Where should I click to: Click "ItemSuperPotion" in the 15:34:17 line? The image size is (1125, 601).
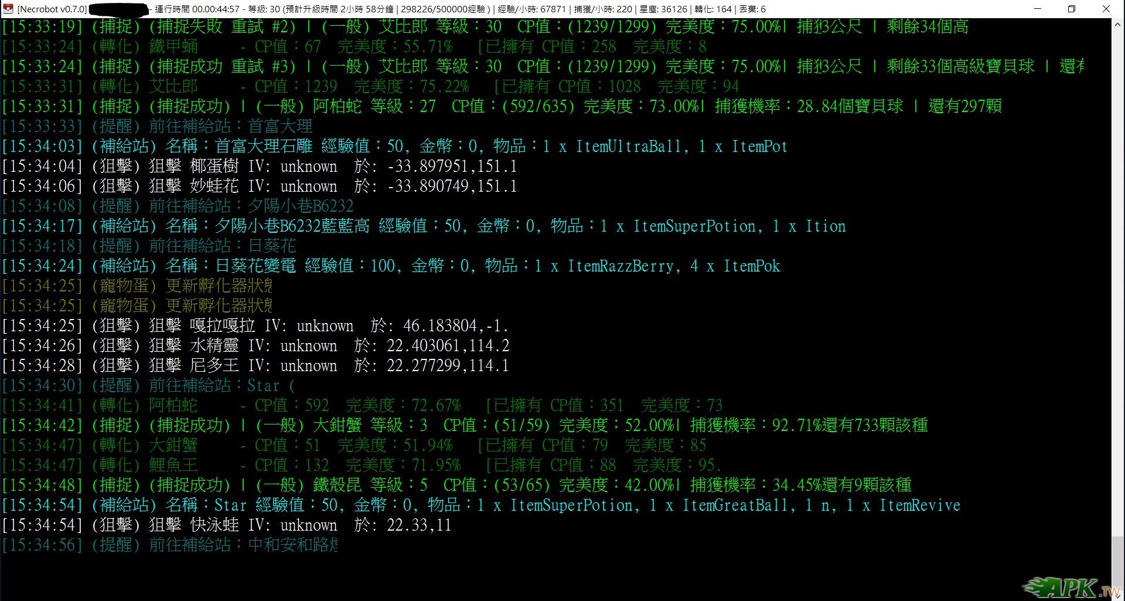point(694,226)
